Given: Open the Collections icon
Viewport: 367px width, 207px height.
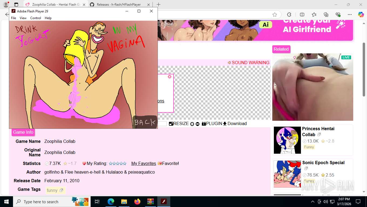Looking at the screenshot, I should click(x=326, y=15).
